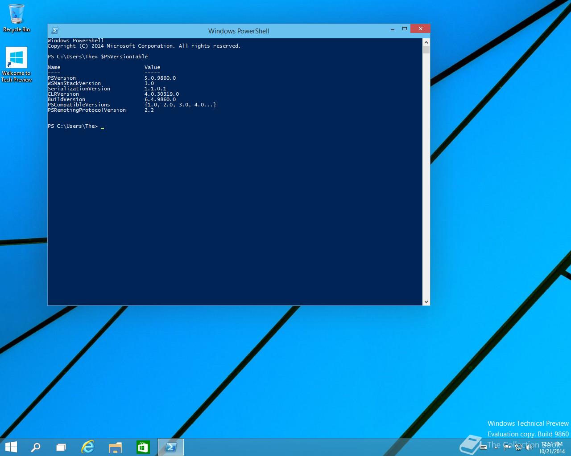571x456 pixels.
Task: Open the touch keyboard tray icon
Action: tap(483, 447)
